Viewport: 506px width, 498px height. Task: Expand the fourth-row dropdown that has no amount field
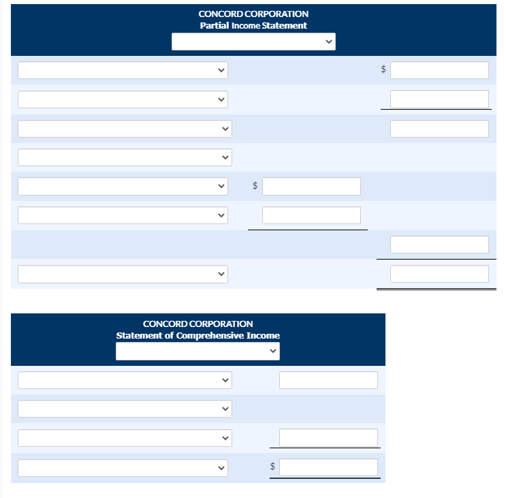[x=125, y=157]
